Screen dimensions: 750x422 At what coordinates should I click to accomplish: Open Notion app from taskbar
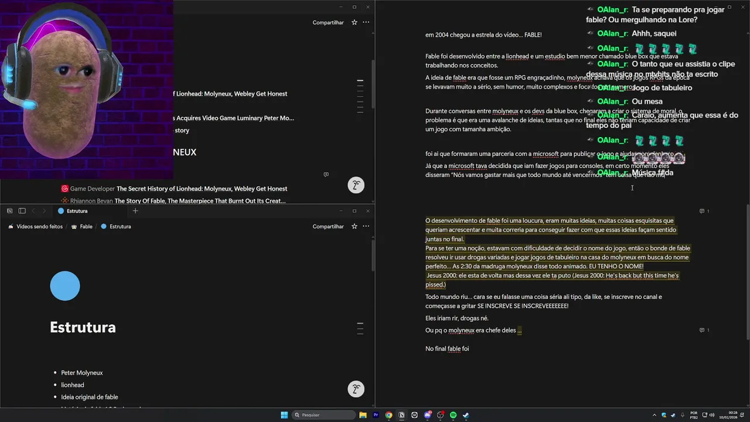401,415
